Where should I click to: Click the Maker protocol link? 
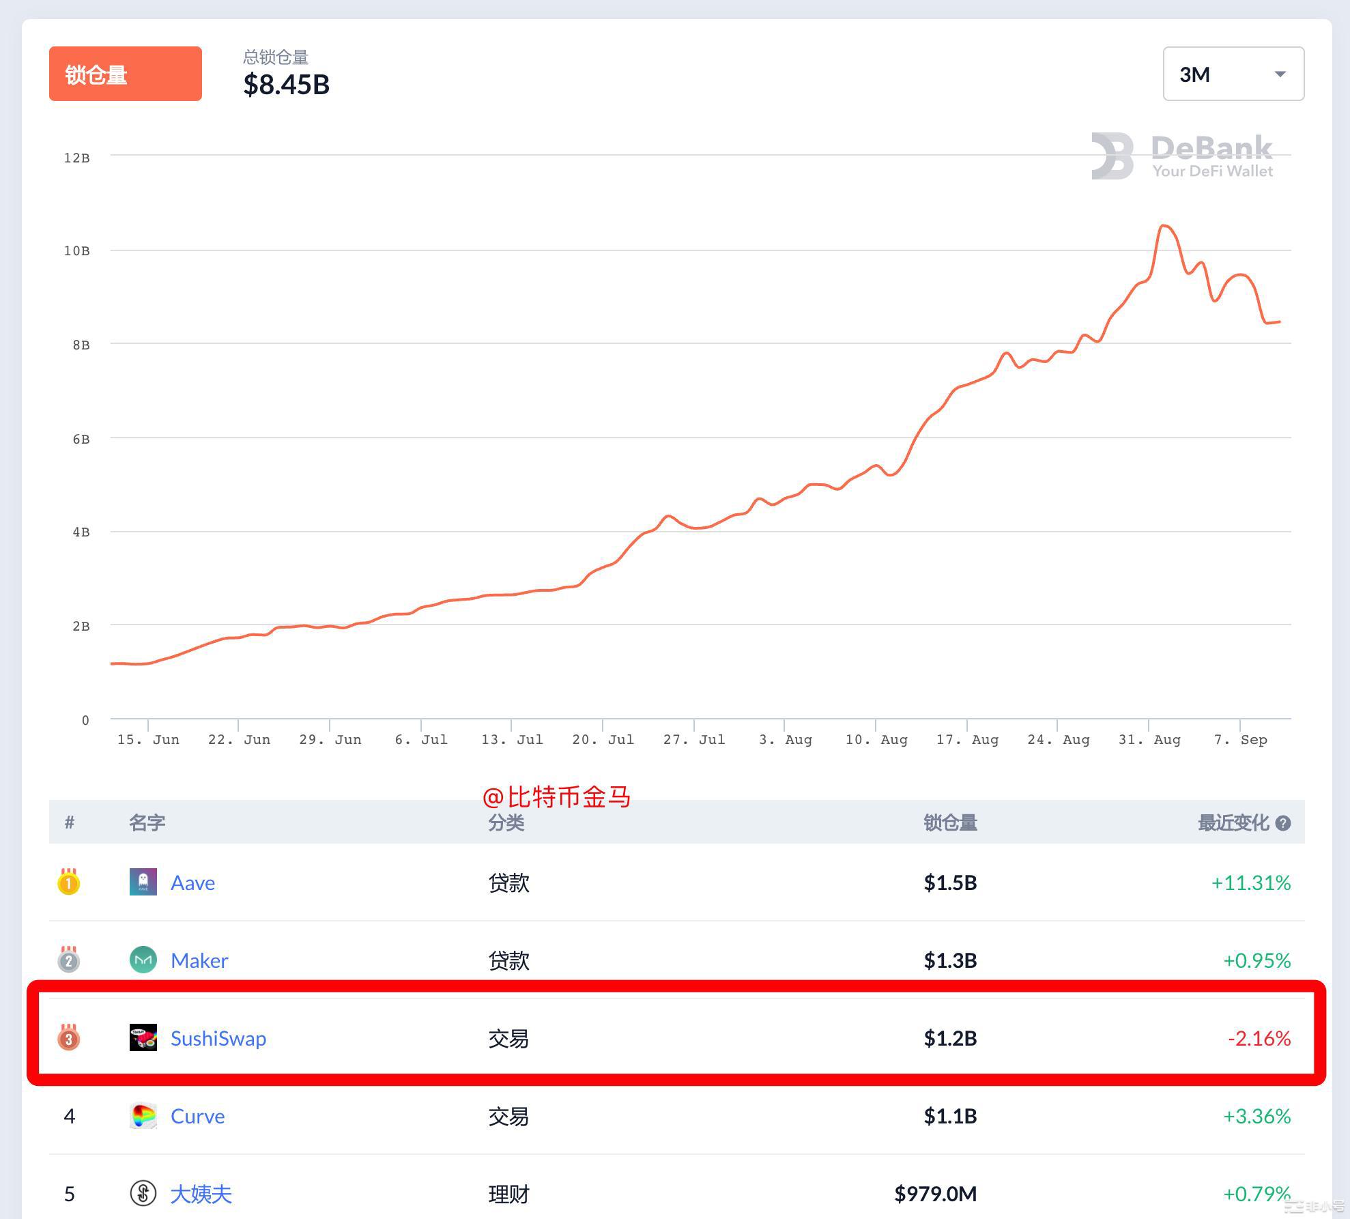(199, 960)
